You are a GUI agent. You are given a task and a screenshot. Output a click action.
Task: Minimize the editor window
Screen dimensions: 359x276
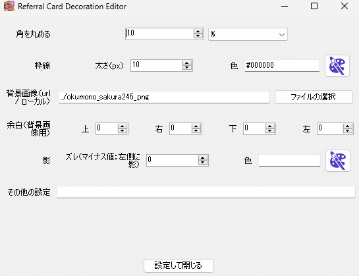tap(285, 6)
